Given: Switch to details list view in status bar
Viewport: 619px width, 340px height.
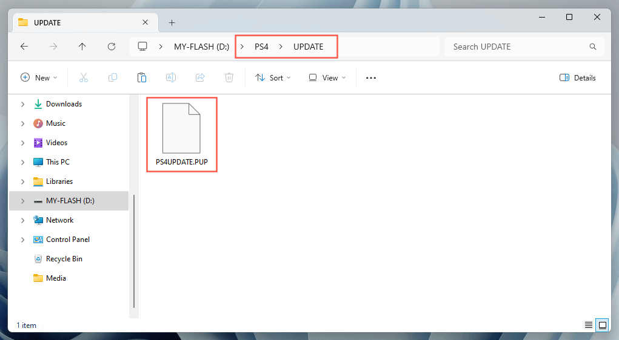Looking at the screenshot, I should [x=589, y=325].
